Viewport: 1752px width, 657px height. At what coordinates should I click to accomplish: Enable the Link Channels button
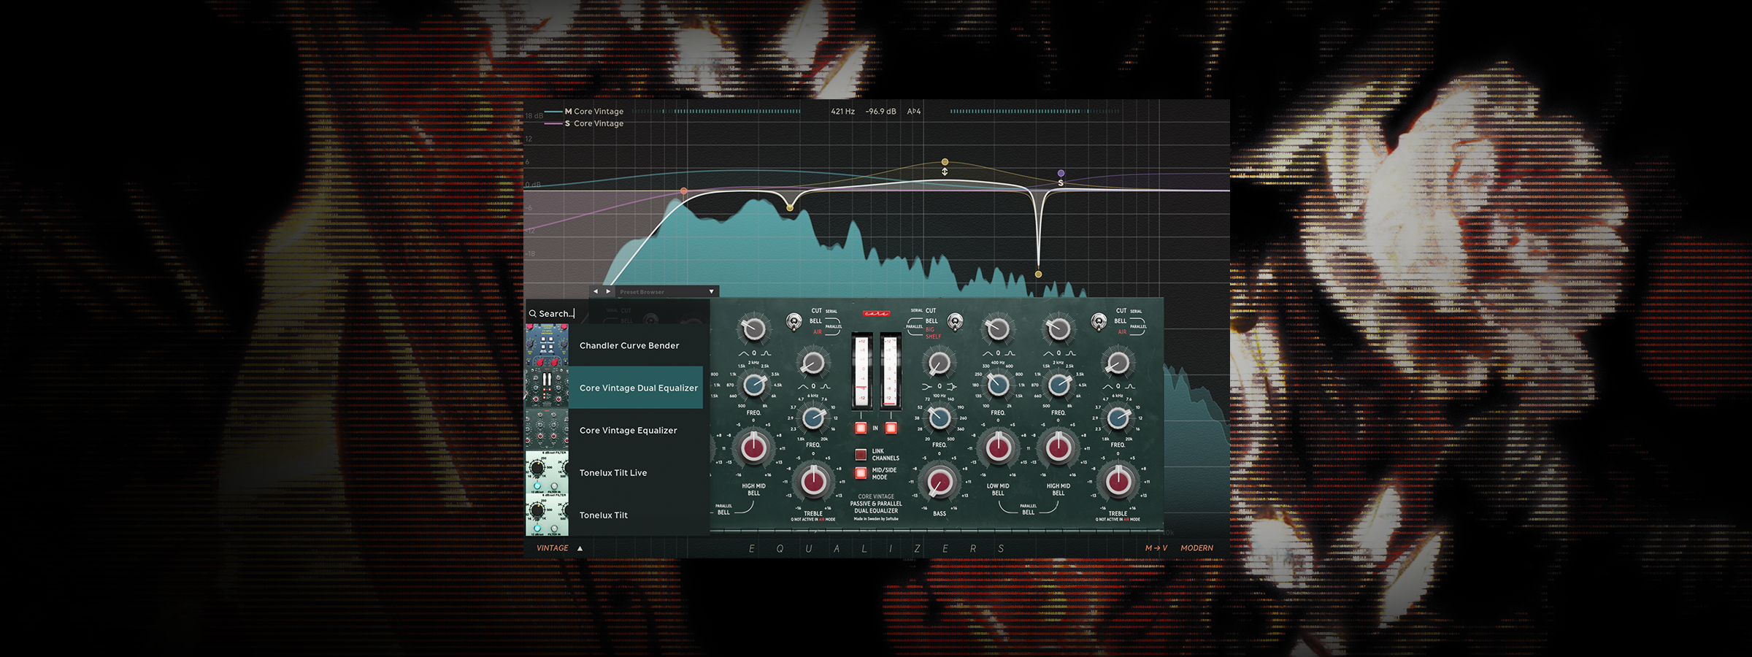click(x=861, y=454)
